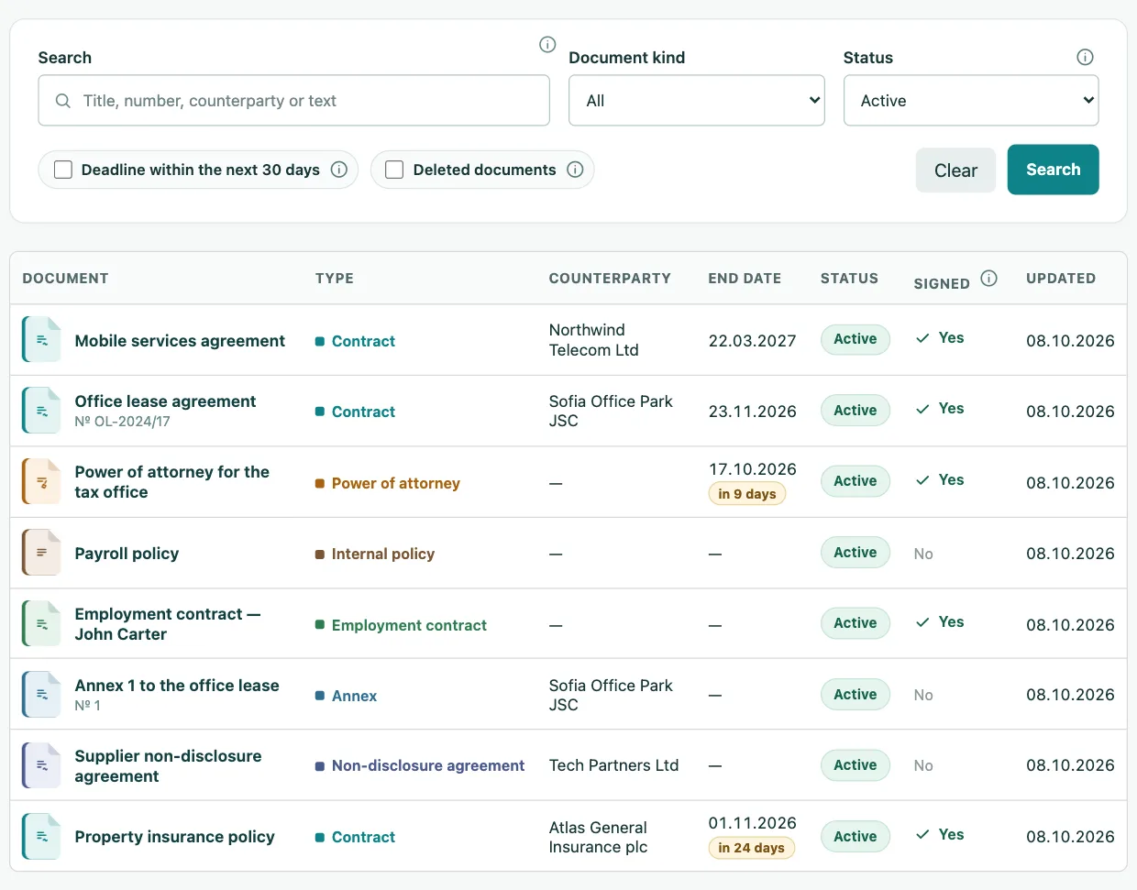Click the signed checkmark in Mobile services row
The image size is (1137, 890).
[922, 338]
